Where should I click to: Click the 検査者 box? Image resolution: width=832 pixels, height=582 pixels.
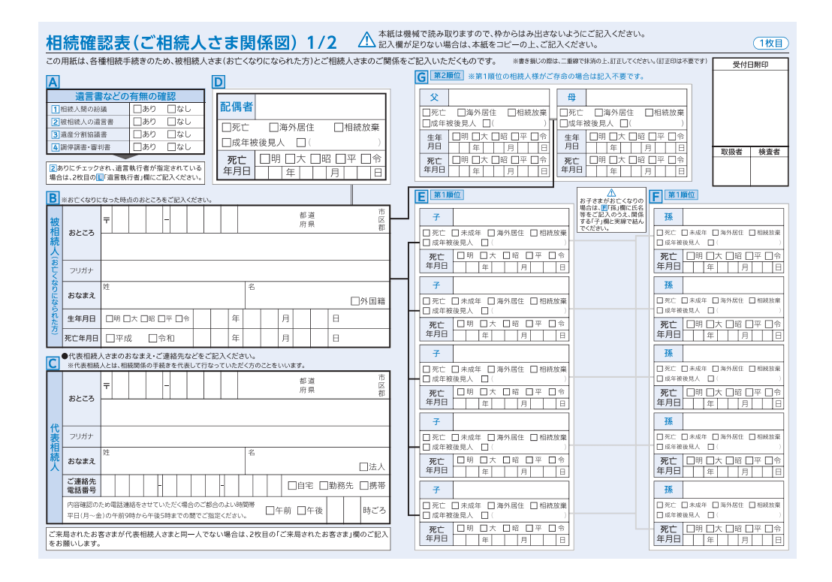pos(769,170)
